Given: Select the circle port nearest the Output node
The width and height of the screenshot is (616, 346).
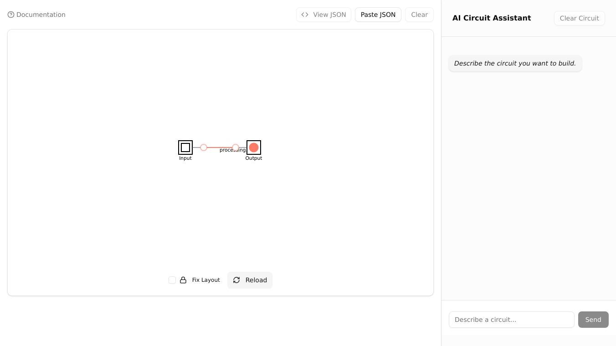Looking at the screenshot, I should tap(236, 148).
